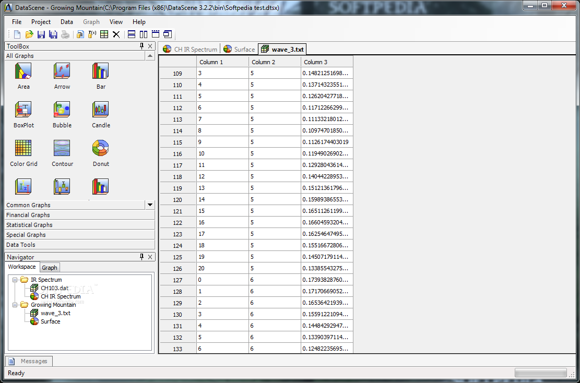580x383 pixels.
Task: Open the Messages panel tab
Action: (x=29, y=361)
